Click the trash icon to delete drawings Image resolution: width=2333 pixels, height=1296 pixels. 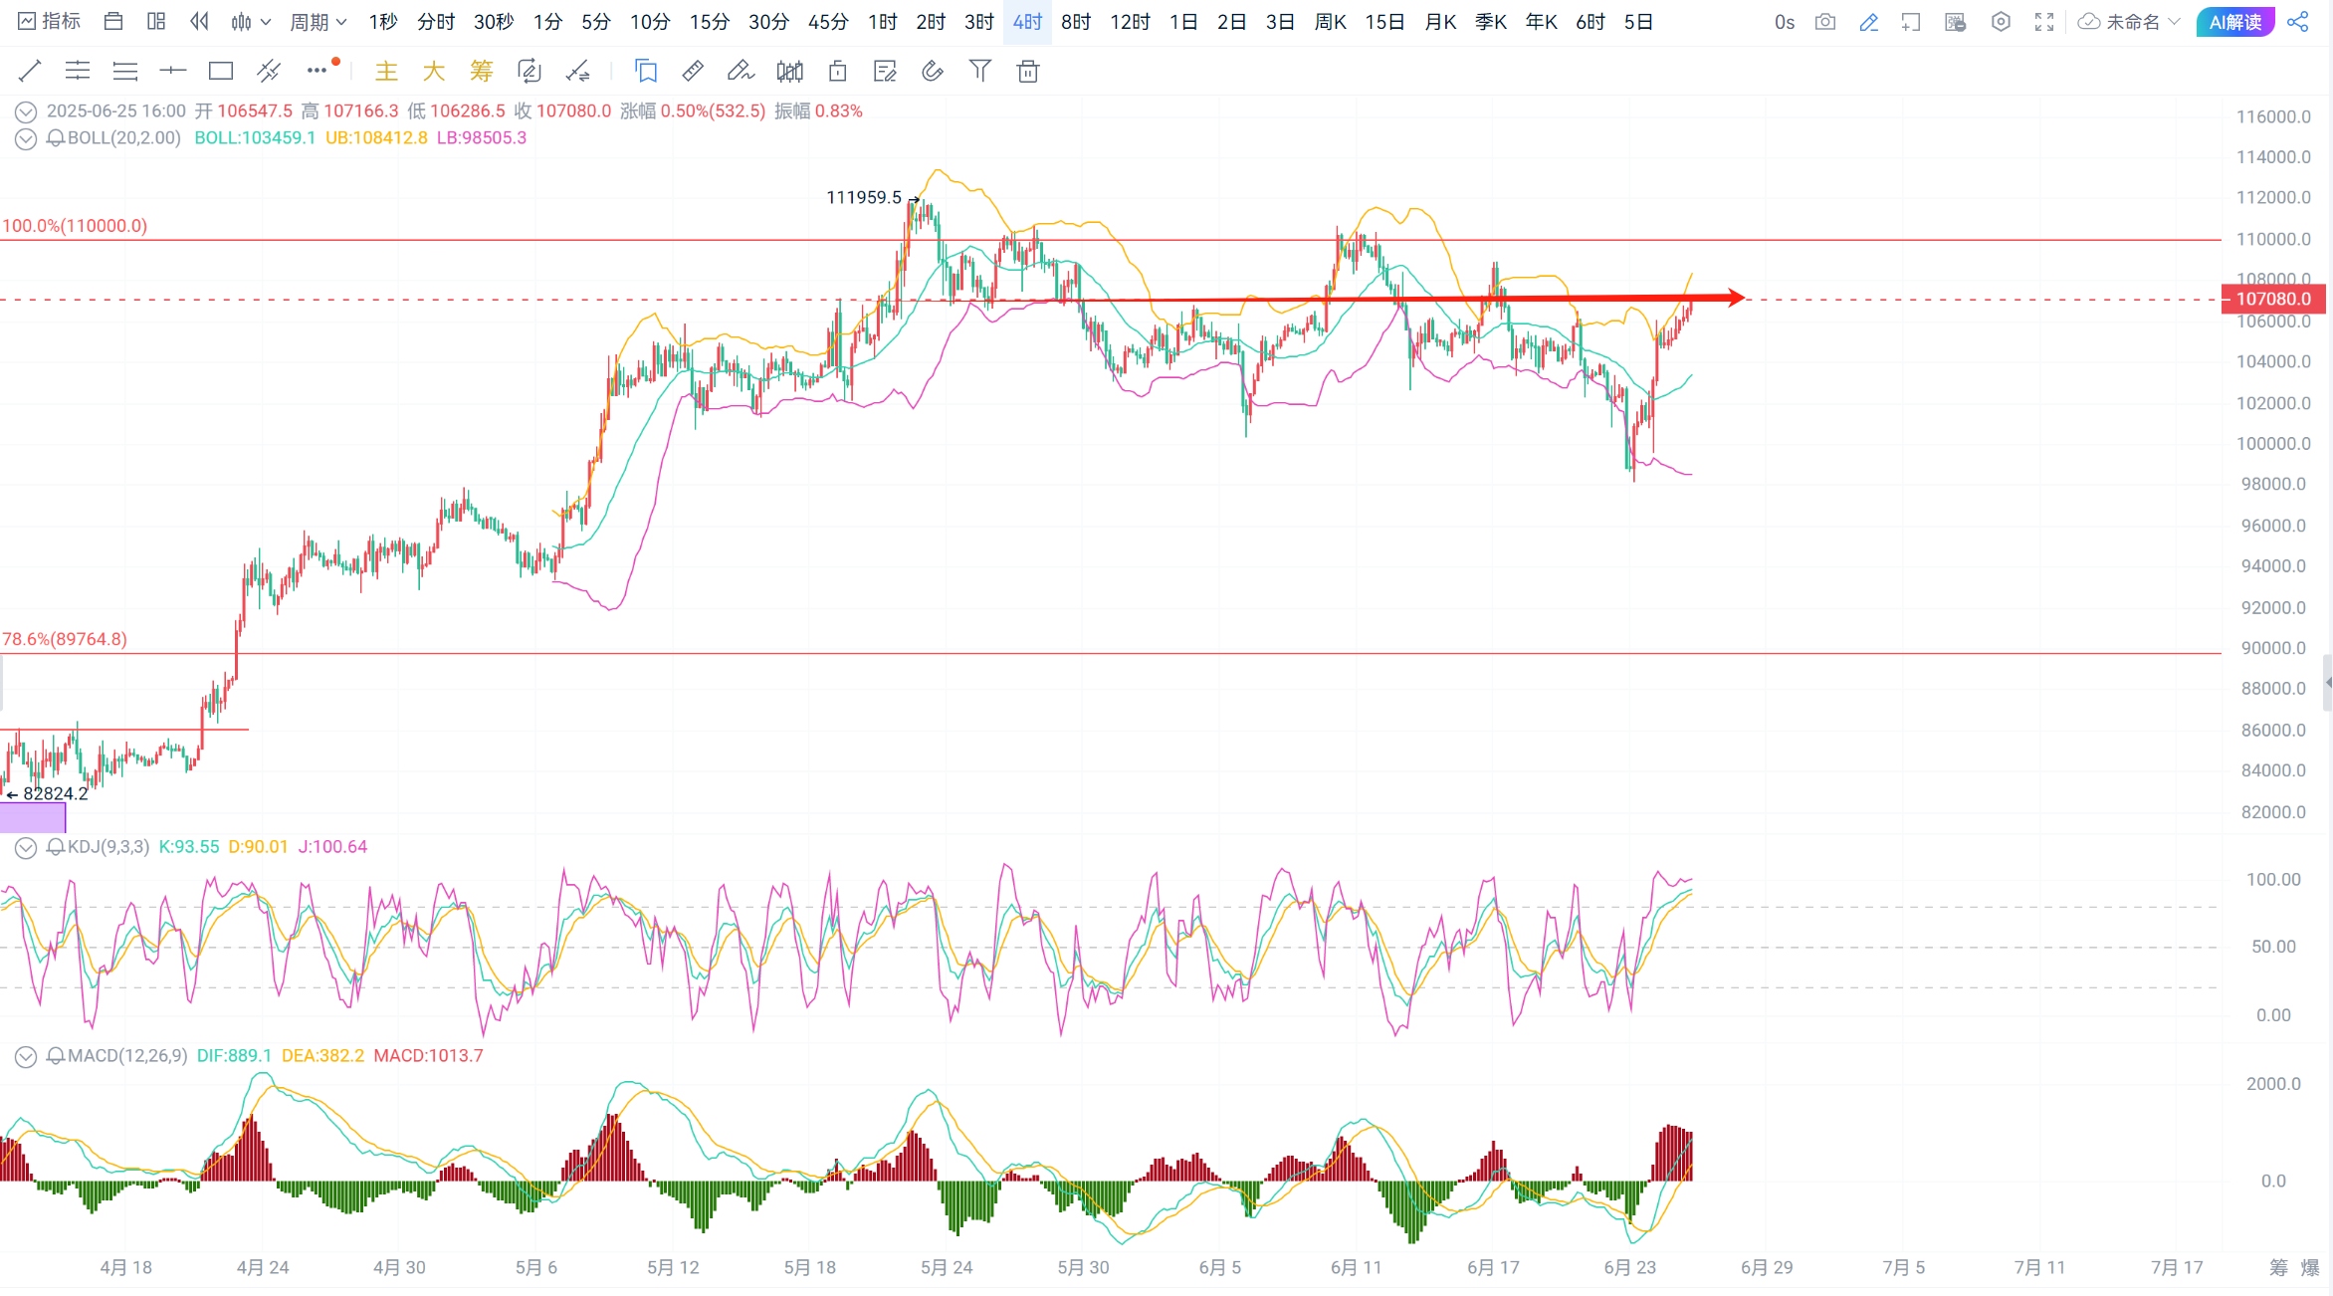pos(1028,71)
